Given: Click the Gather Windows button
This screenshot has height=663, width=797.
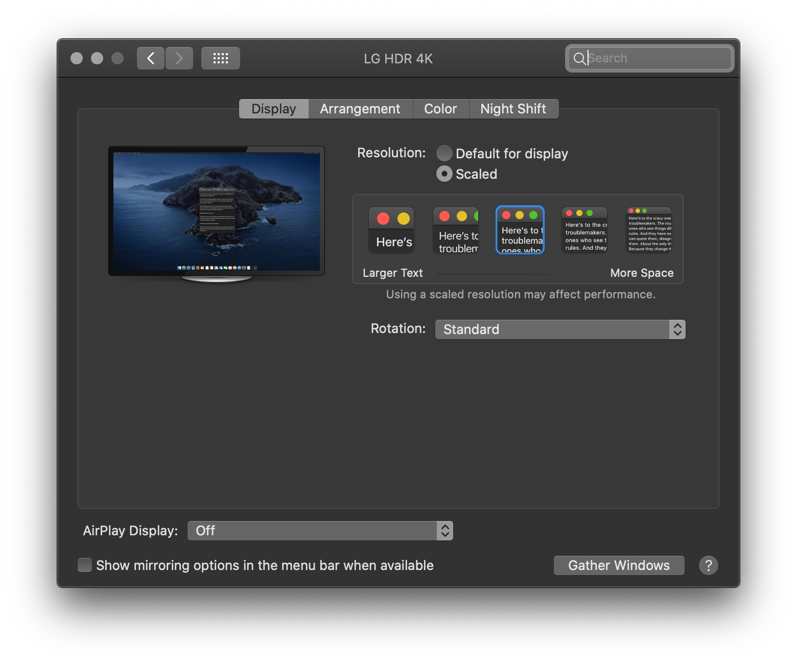Looking at the screenshot, I should [619, 565].
